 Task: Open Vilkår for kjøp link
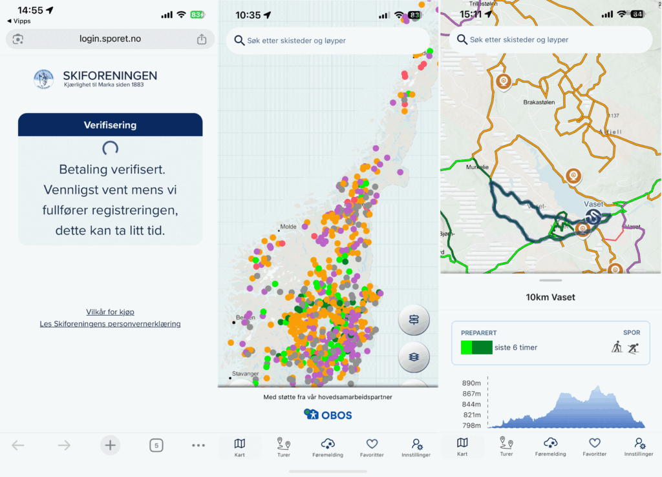coord(110,312)
